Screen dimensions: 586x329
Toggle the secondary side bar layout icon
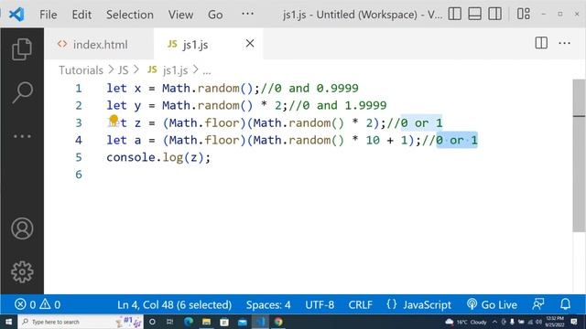(494, 15)
